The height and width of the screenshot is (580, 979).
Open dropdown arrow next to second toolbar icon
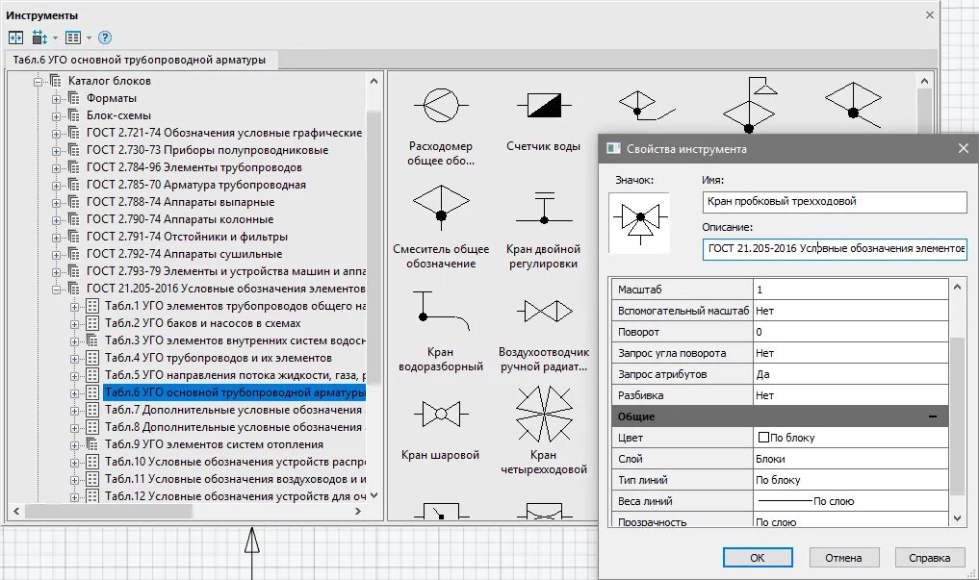(x=55, y=38)
